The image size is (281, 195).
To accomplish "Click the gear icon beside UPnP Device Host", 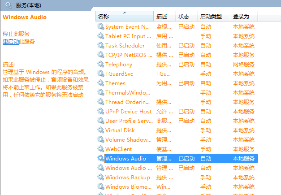I will (x=101, y=111).
